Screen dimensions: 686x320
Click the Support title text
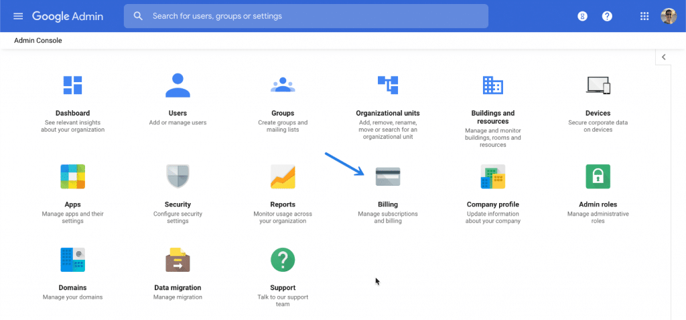point(283,288)
